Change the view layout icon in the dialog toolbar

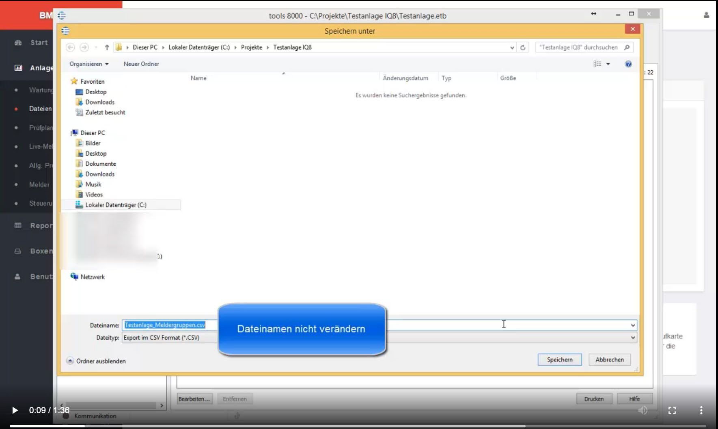(597, 64)
